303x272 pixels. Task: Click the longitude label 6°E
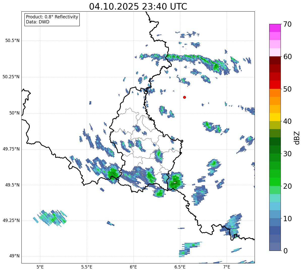click(x=133, y=267)
